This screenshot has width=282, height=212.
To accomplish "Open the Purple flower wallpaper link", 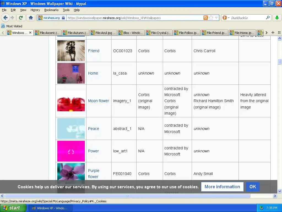I will click(94, 174).
